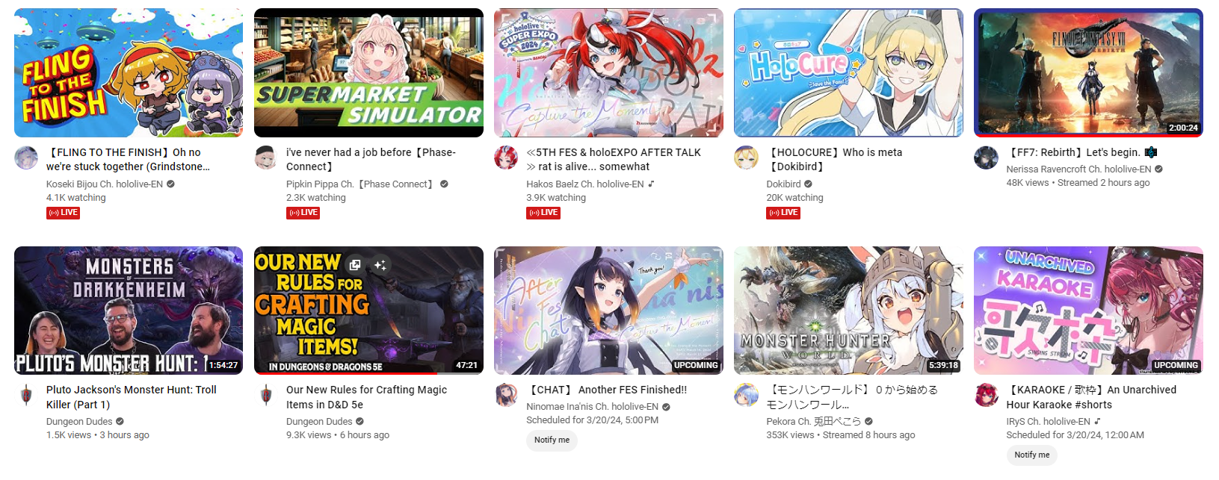This screenshot has width=1219, height=480.
Task: Open Dokibird channel avatar icon
Action: [746, 158]
